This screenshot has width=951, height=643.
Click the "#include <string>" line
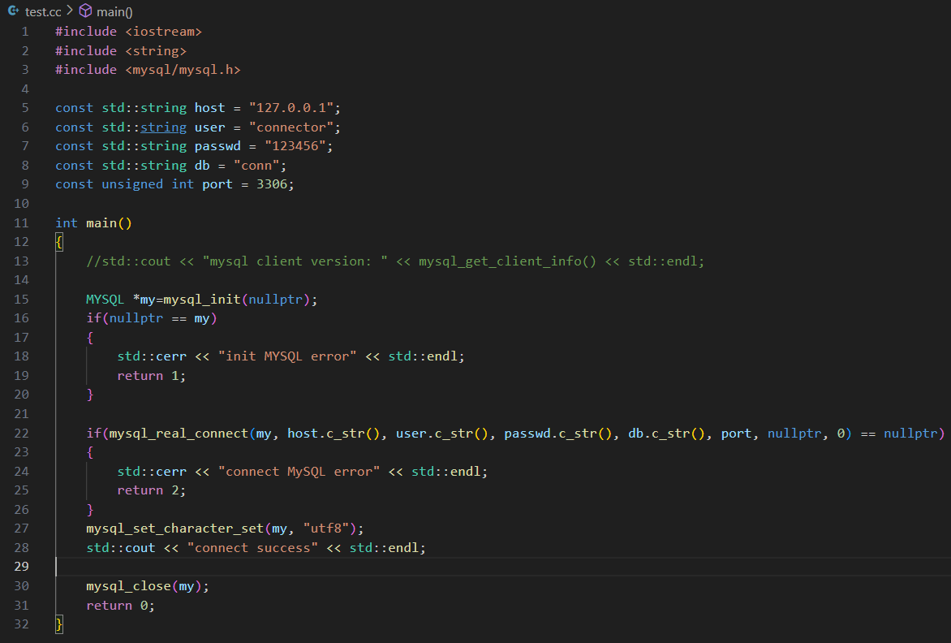(121, 51)
